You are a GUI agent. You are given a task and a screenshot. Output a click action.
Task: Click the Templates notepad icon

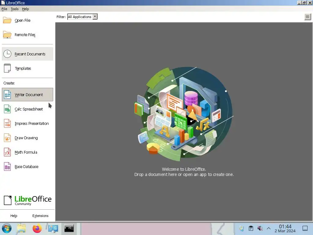[7, 68]
